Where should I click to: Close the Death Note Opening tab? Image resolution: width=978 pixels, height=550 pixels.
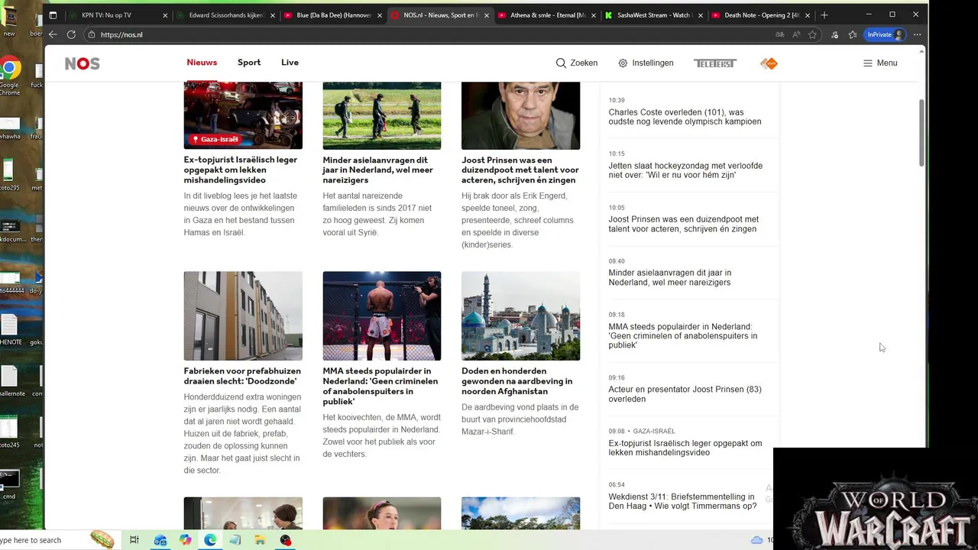(x=808, y=15)
